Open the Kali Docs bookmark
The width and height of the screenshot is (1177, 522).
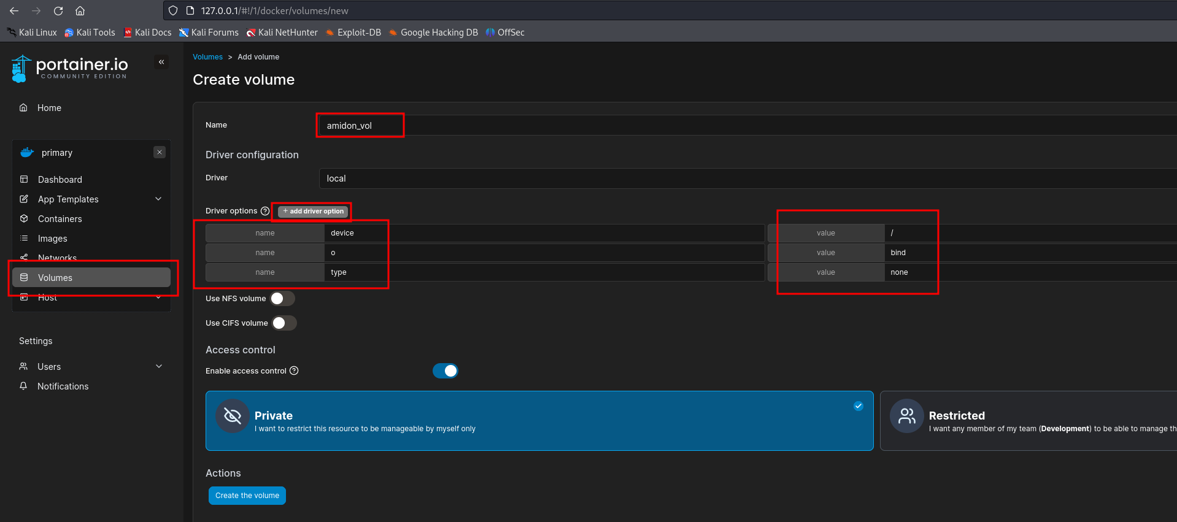[147, 33]
